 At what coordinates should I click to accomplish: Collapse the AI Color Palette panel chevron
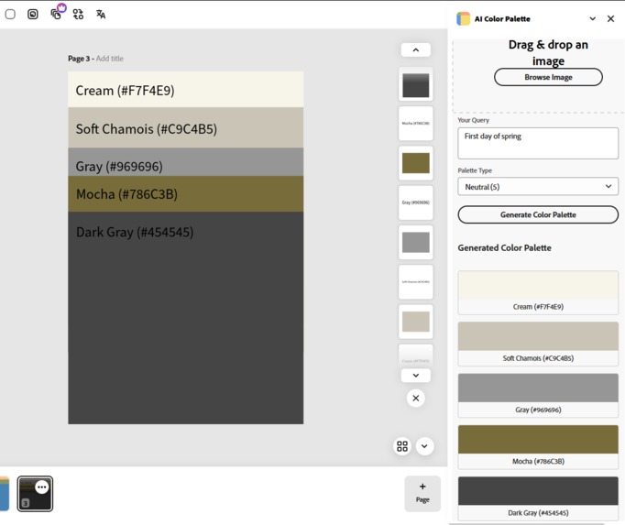coord(593,18)
